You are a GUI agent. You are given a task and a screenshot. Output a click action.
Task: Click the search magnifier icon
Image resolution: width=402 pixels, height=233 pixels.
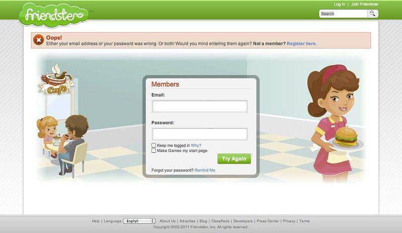[x=372, y=14]
